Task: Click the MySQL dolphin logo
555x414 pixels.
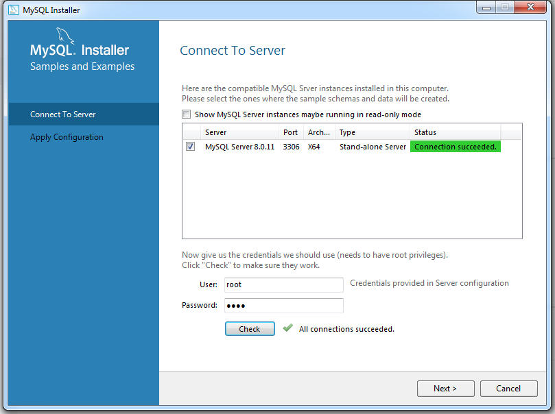Action: 65,36
